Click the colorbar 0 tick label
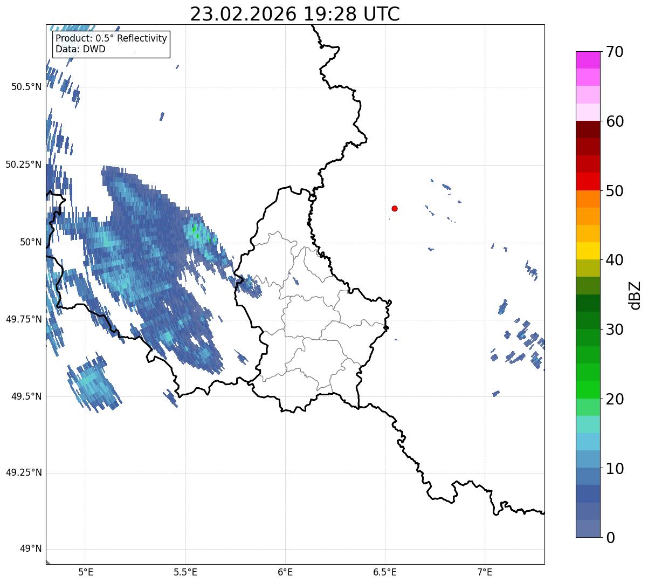Screen dimensions: 648x583 point(610,538)
